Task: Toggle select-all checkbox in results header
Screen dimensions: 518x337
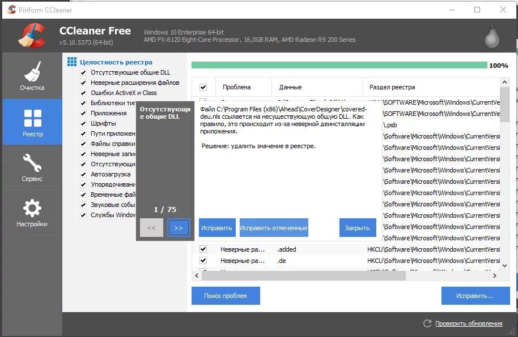Action: pos(203,87)
